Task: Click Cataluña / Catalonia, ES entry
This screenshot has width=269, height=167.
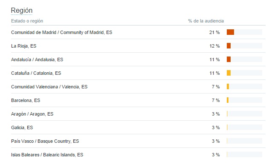Action: [36, 73]
